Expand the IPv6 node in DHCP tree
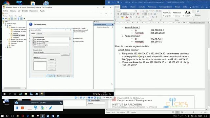The image size is (210, 118). 6,47
